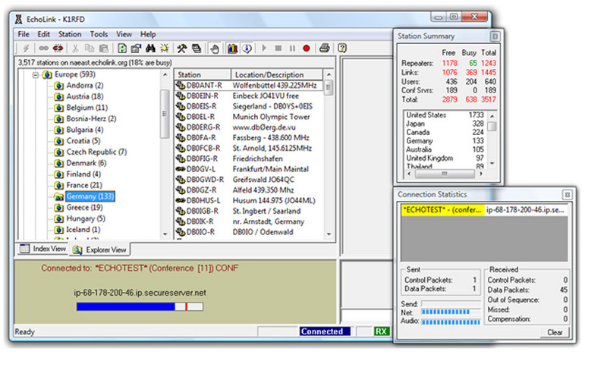The width and height of the screenshot is (607, 367).
Task: Open the View menu
Action: point(124,34)
